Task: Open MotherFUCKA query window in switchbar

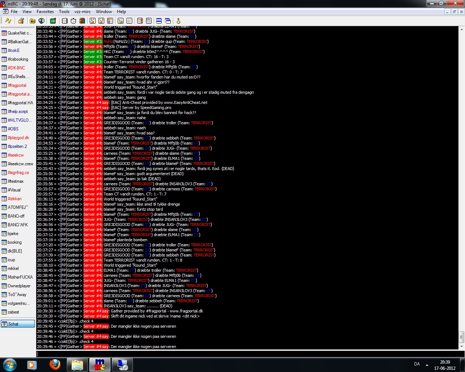Action: [18, 277]
